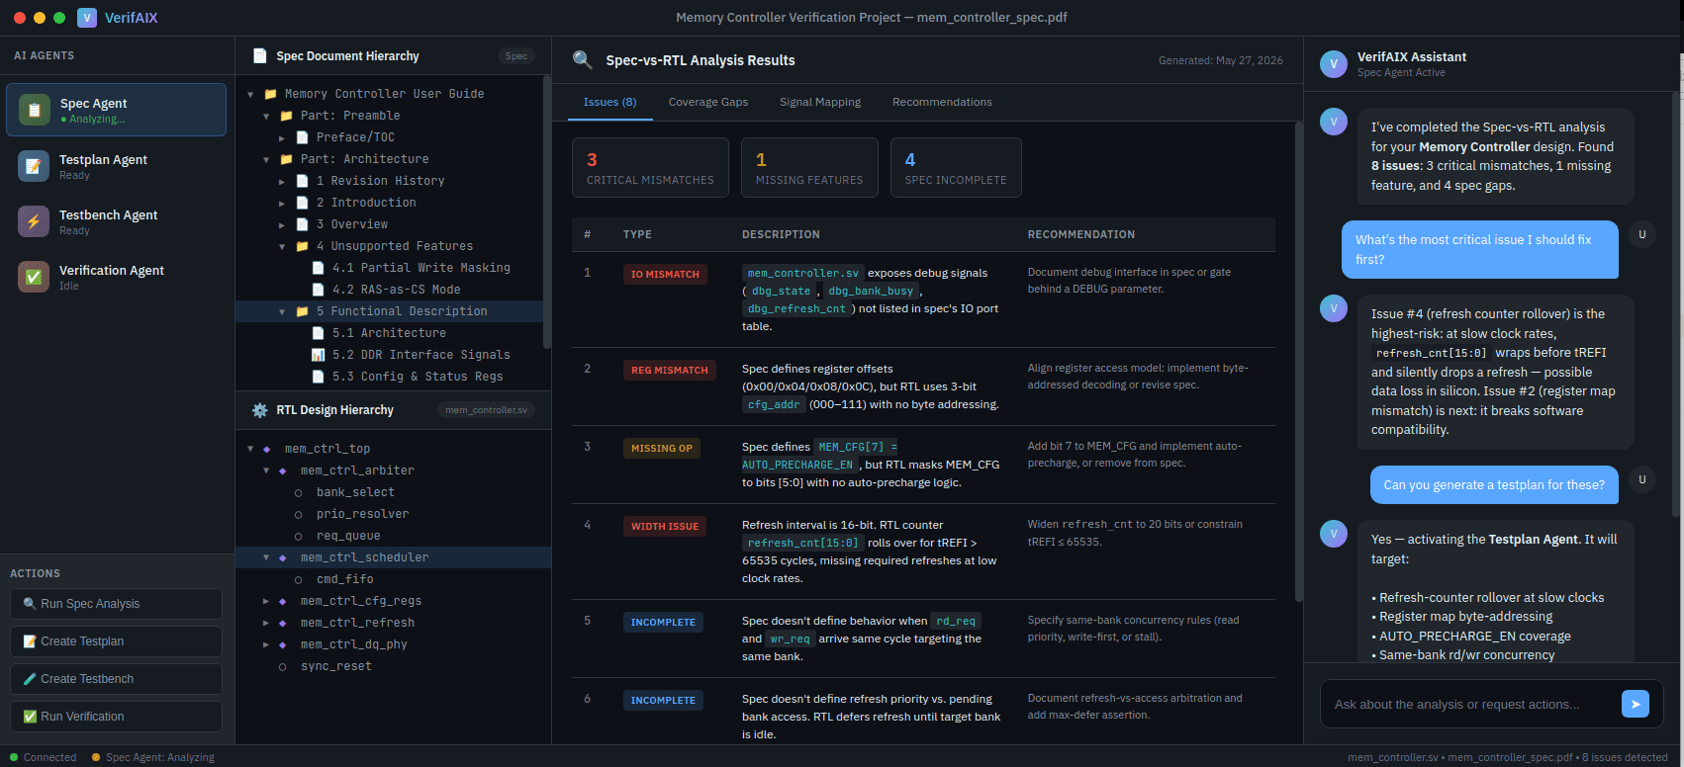Switch to the Coverage Gaps tab
This screenshot has width=1684, height=767.
point(708,102)
